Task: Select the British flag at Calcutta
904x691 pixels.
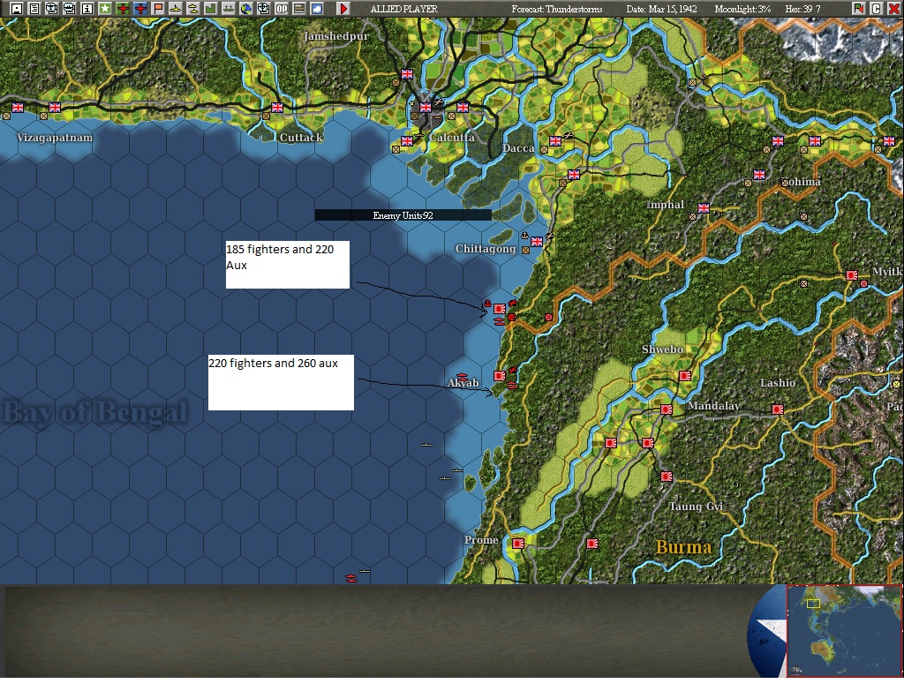Action: tap(426, 107)
